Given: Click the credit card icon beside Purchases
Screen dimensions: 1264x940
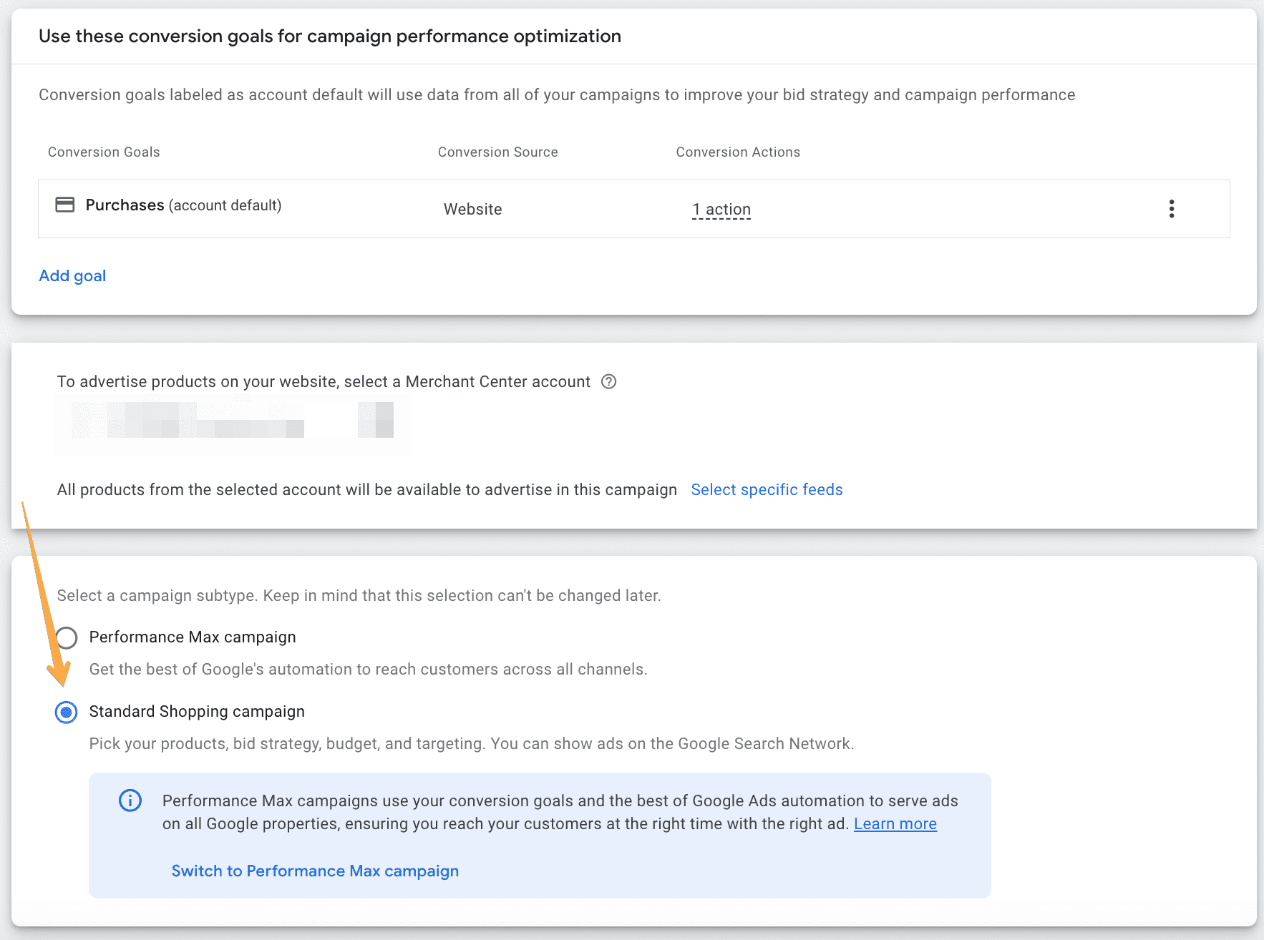Looking at the screenshot, I should point(65,205).
